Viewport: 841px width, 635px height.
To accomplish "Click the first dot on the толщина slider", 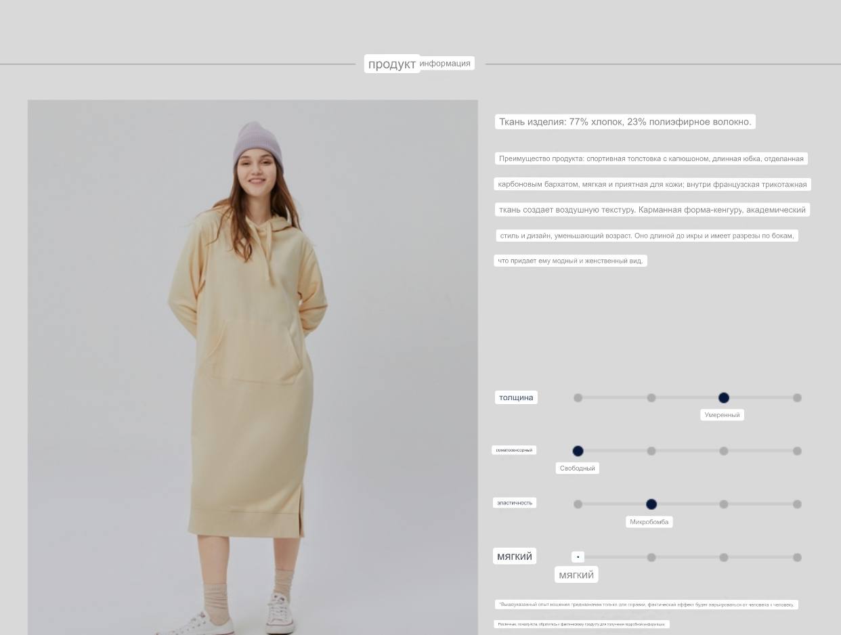I will [x=578, y=398].
